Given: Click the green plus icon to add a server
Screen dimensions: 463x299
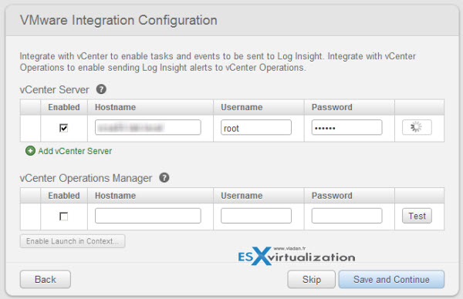Looking at the screenshot, I should (30, 151).
